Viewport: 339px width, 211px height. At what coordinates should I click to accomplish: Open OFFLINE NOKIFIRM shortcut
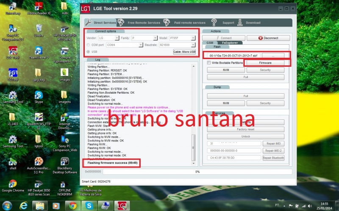pos(65,188)
